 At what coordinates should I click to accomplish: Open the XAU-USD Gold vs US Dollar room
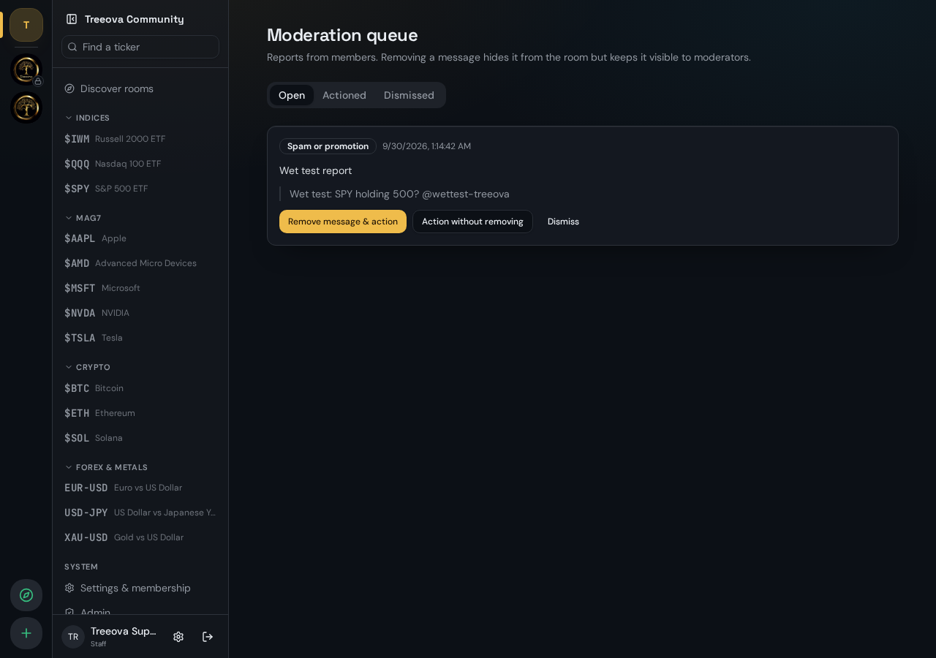[140, 537]
